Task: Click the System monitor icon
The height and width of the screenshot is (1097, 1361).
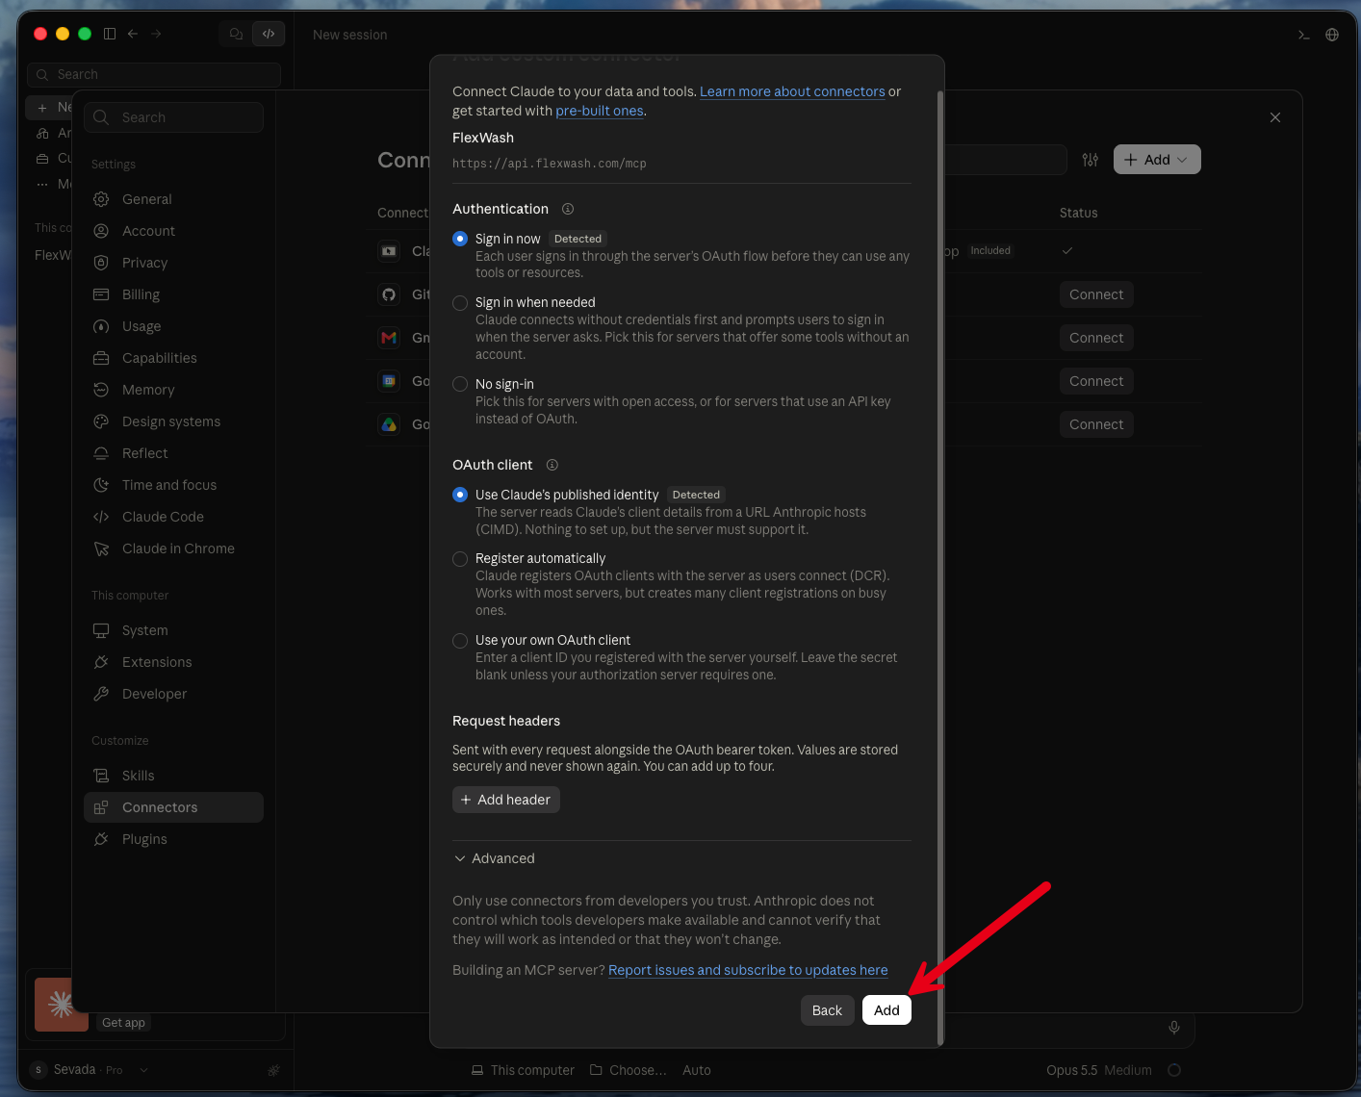Action: [101, 630]
